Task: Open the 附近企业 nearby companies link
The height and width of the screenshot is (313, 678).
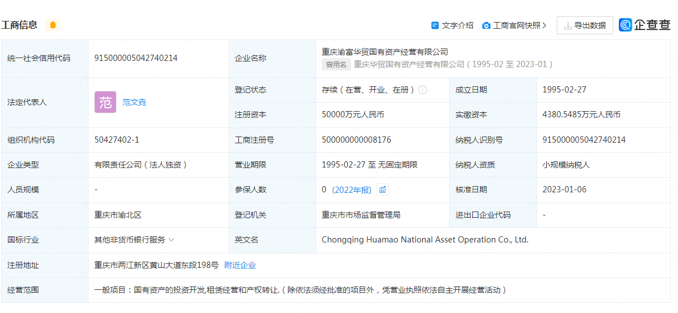Action: tap(240, 265)
